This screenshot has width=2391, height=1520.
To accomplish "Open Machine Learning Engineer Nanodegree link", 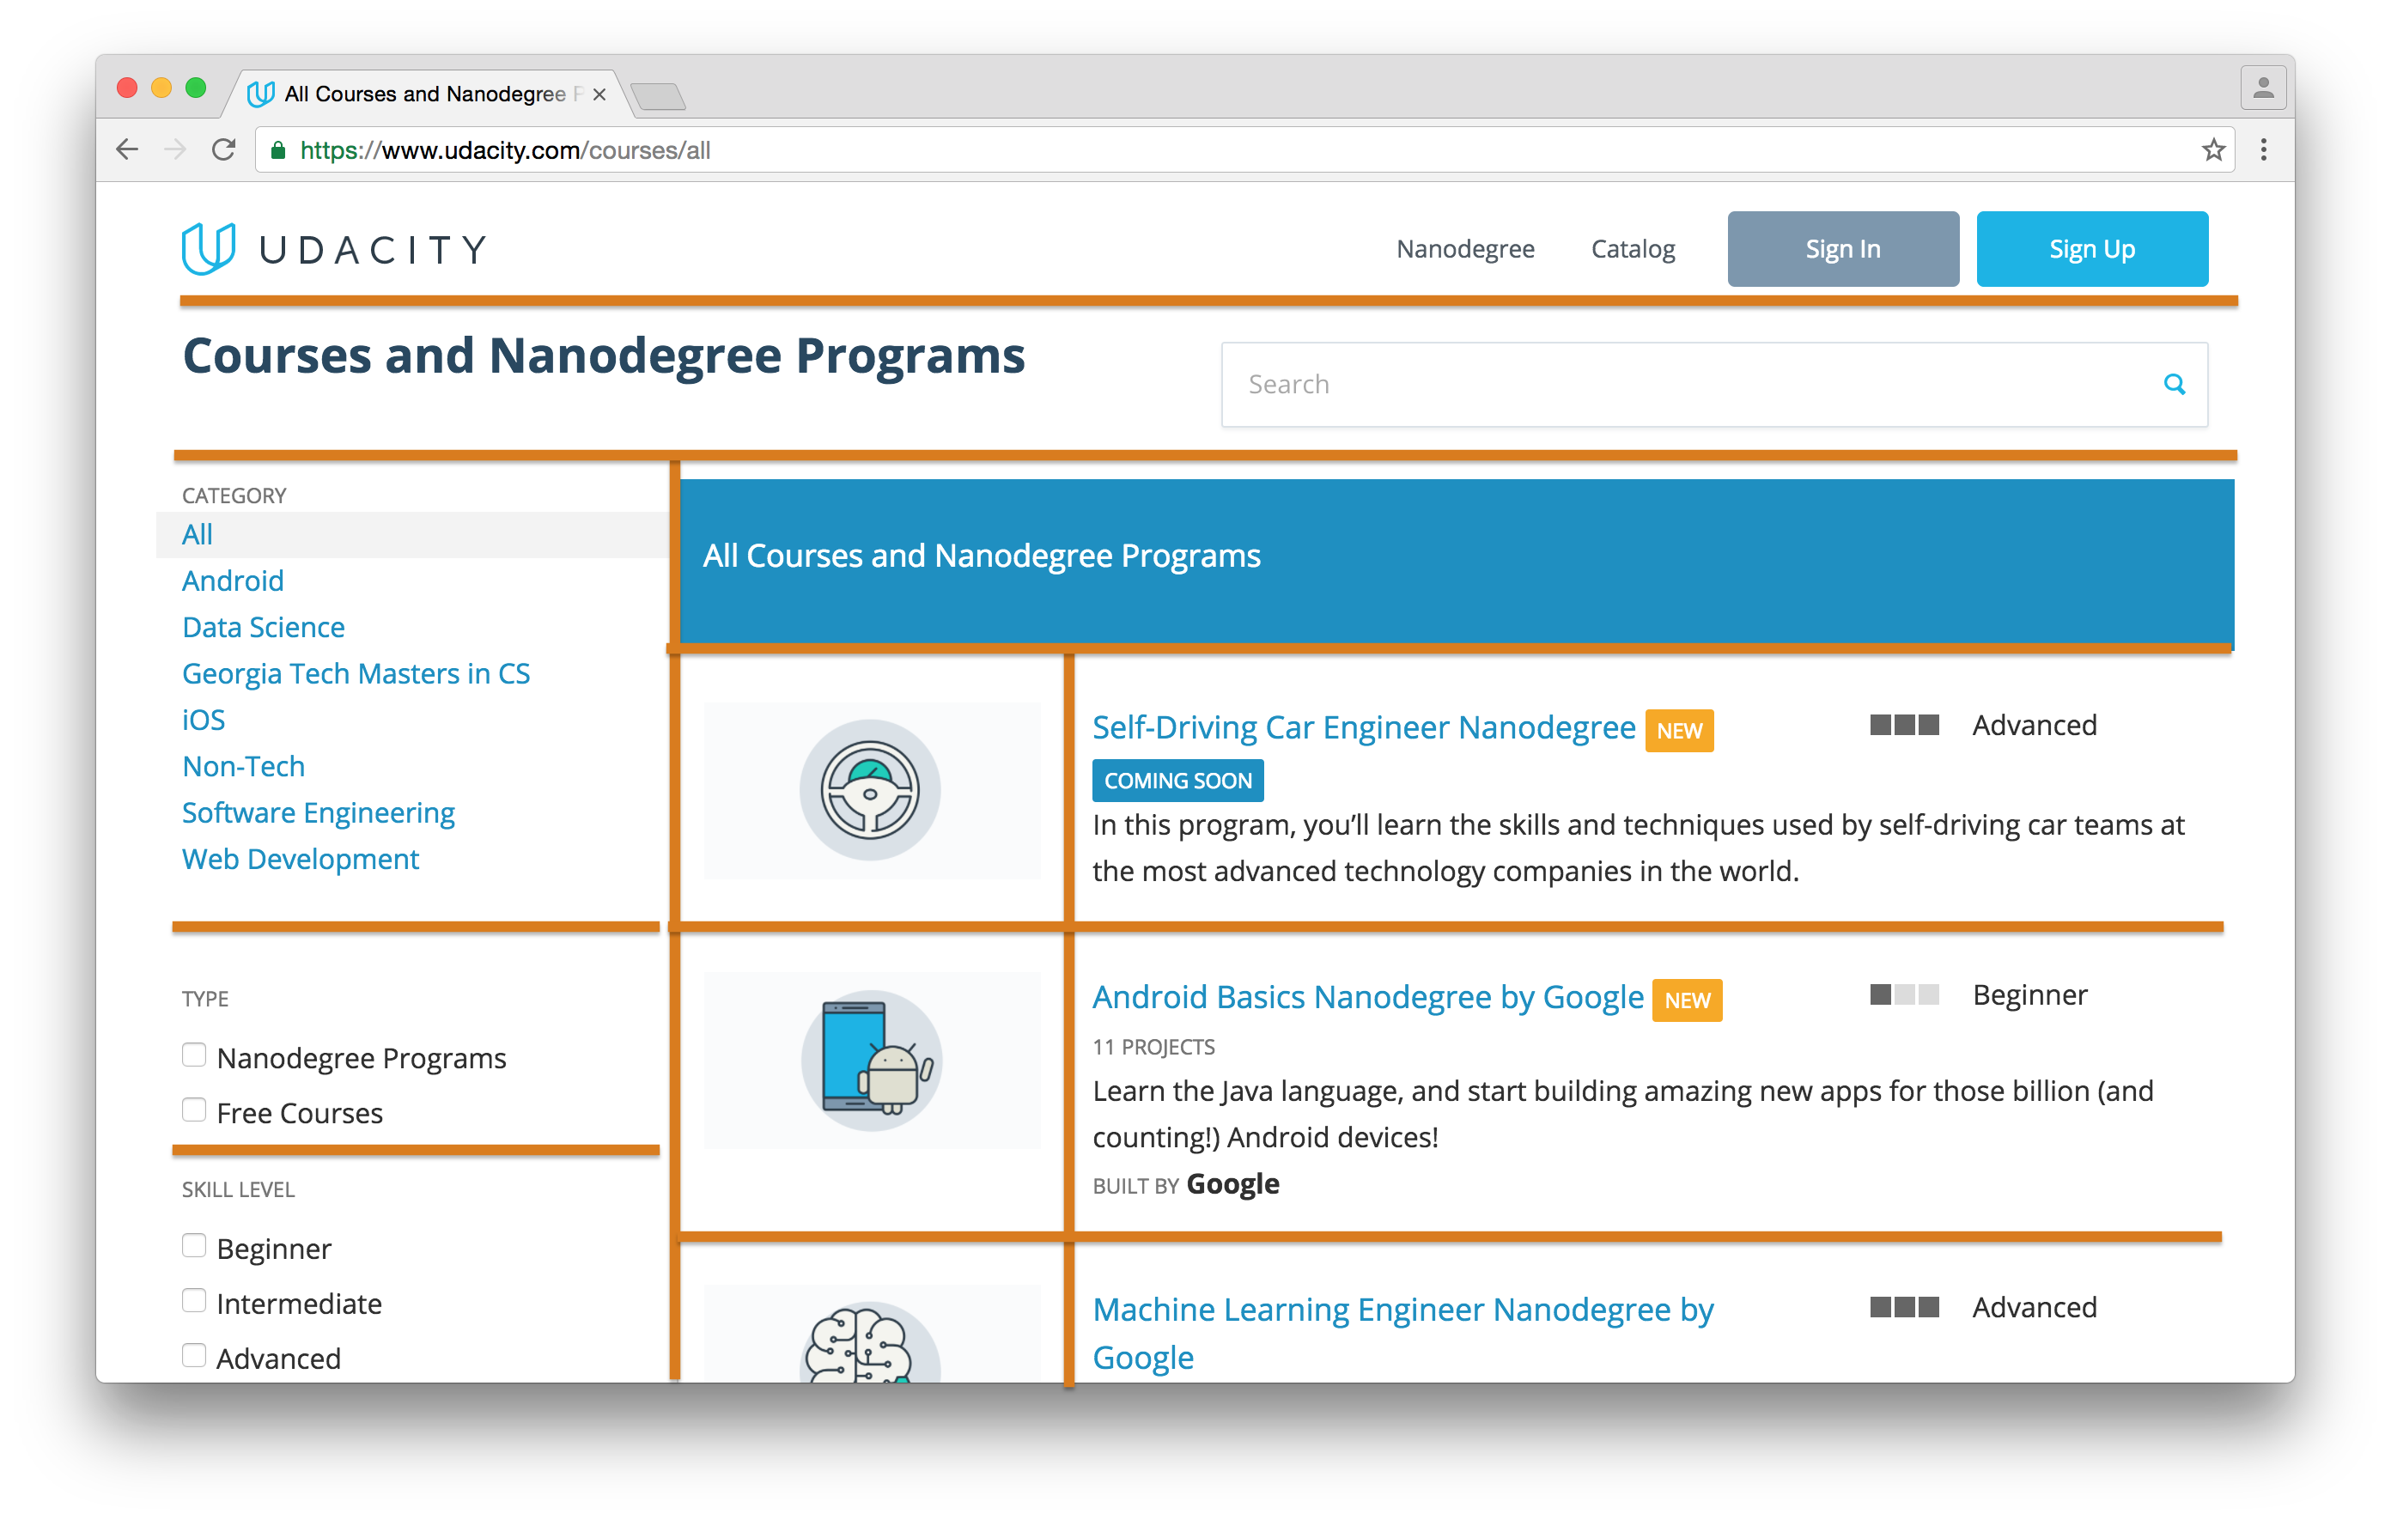I will coord(1403,1332).
